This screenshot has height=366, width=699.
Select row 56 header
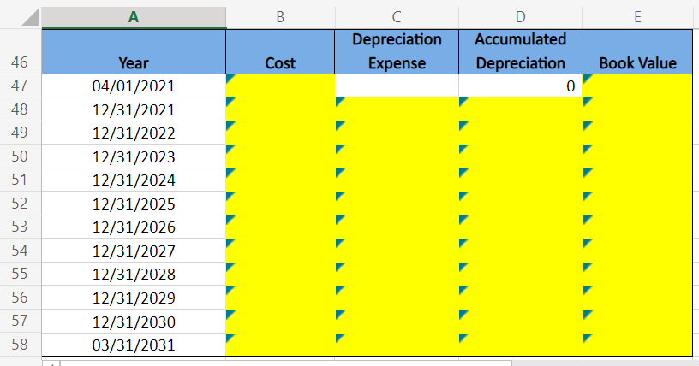pos(20,298)
